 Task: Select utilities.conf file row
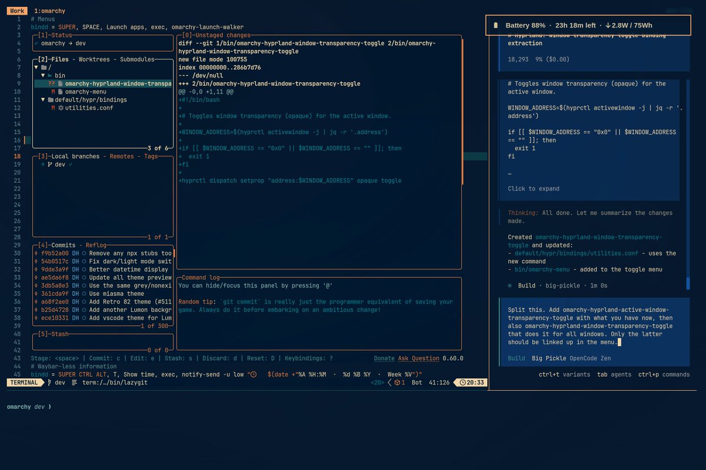[103, 108]
